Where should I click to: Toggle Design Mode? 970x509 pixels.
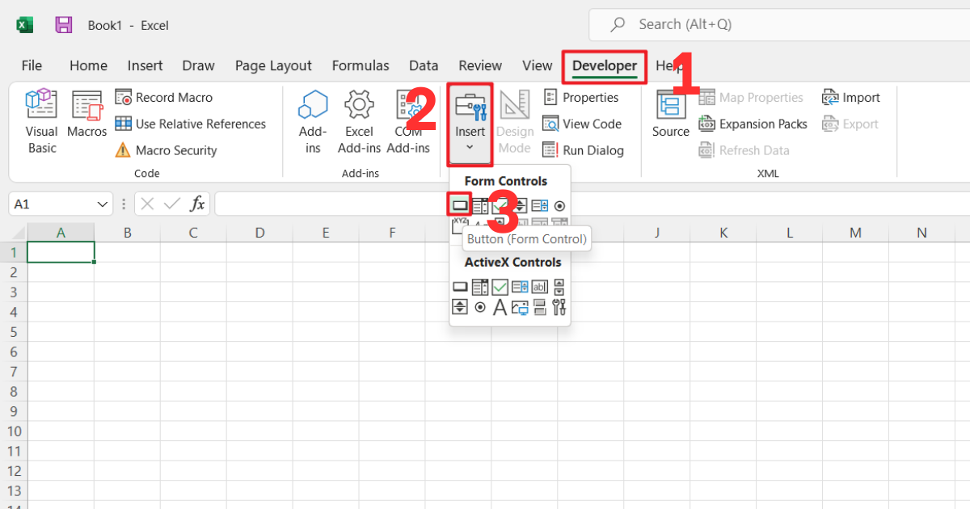[x=515, y=122]
